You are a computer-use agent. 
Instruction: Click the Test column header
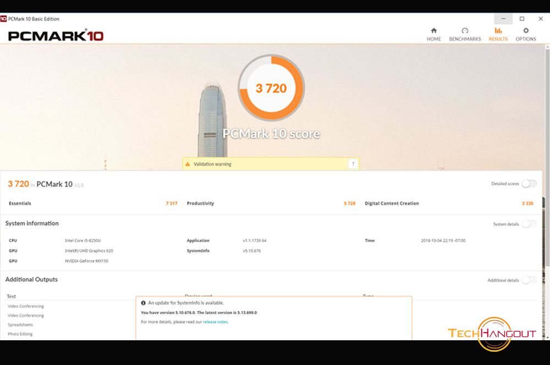click(11, 296)
